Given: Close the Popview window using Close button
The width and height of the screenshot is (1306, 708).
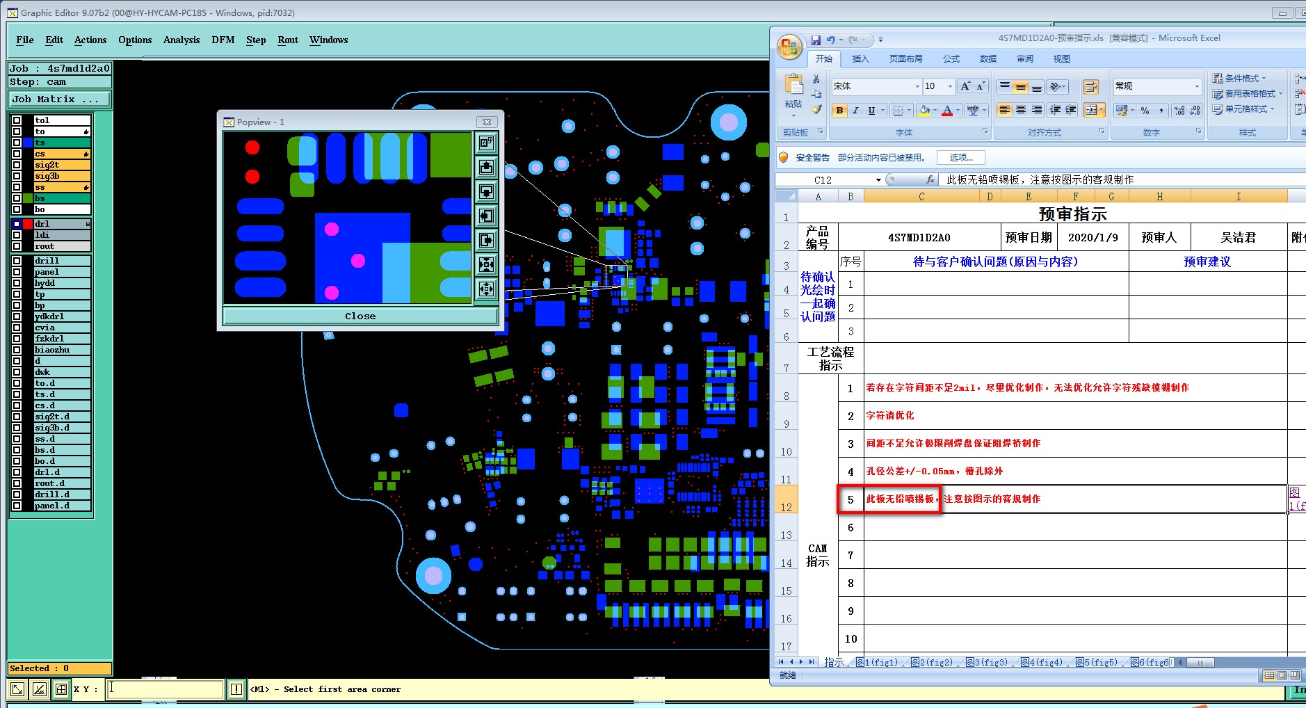Looking at the screenshot, I should (x=360, y=316).
